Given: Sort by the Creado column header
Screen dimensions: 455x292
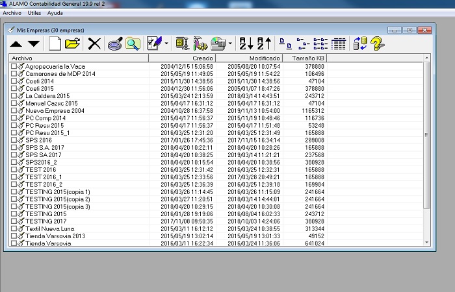Looking at the screenshot, I should [182, 58].
